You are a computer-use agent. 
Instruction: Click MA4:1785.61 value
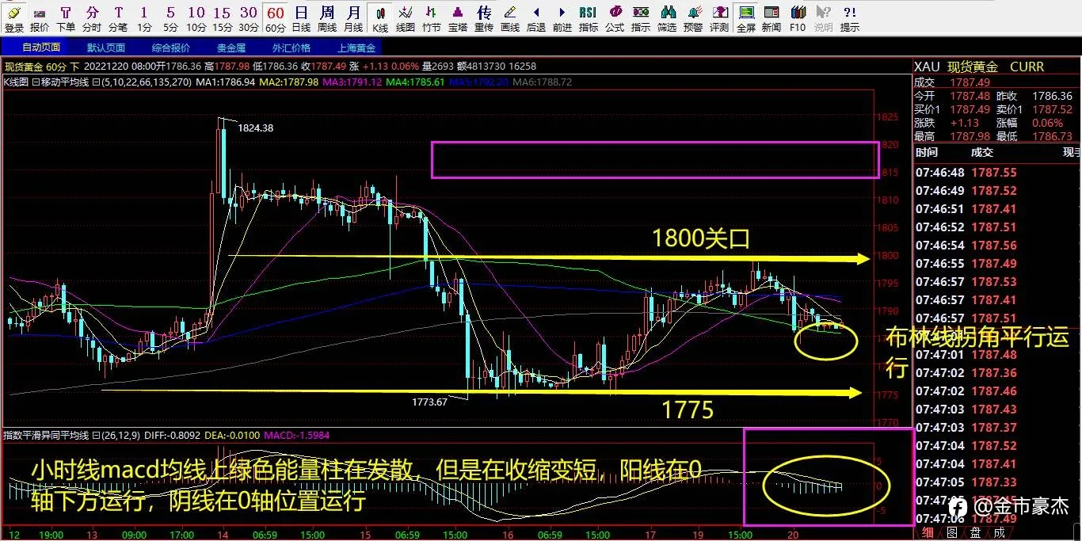[414, 82]
